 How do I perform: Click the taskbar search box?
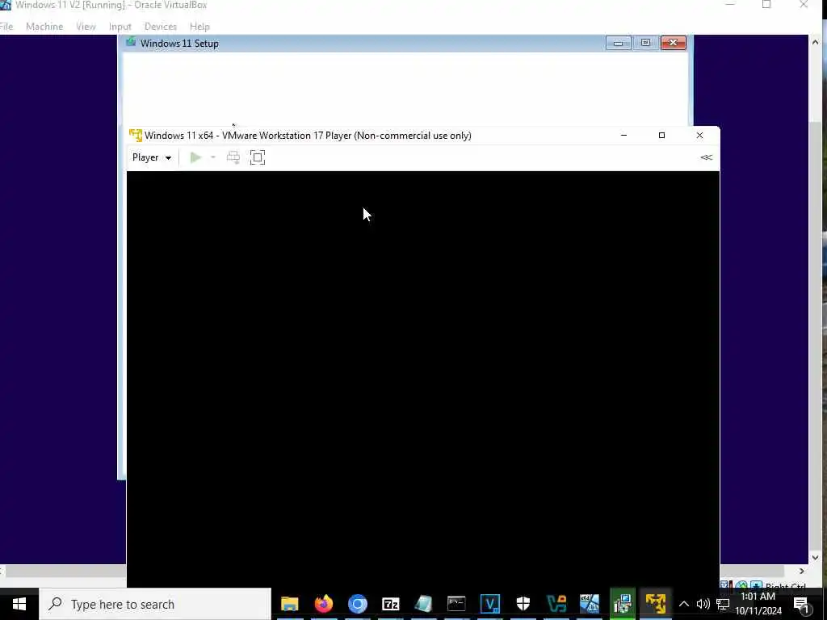point(155,604)
